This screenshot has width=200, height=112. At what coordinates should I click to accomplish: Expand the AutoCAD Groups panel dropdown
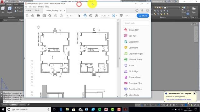pos(185,17)
